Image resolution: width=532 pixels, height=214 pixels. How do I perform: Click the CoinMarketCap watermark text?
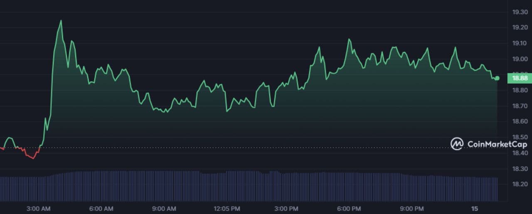click(497, 144)
